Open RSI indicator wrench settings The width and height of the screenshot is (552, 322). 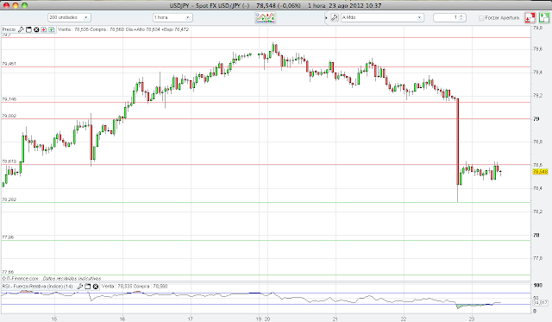(x=80, y=287)
